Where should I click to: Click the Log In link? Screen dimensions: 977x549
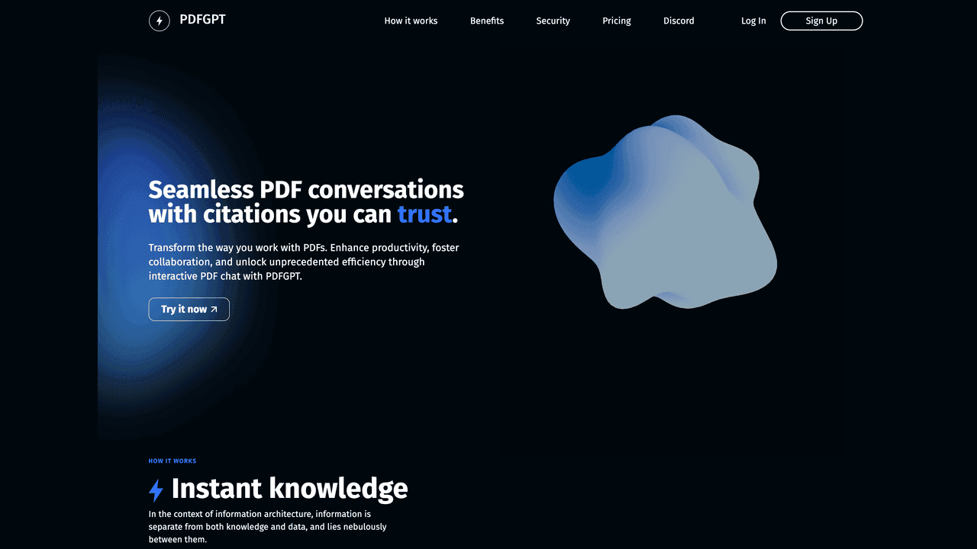click(753, 21)
